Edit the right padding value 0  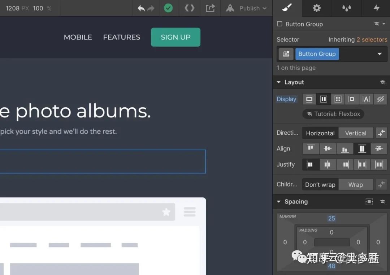point(358,242)
